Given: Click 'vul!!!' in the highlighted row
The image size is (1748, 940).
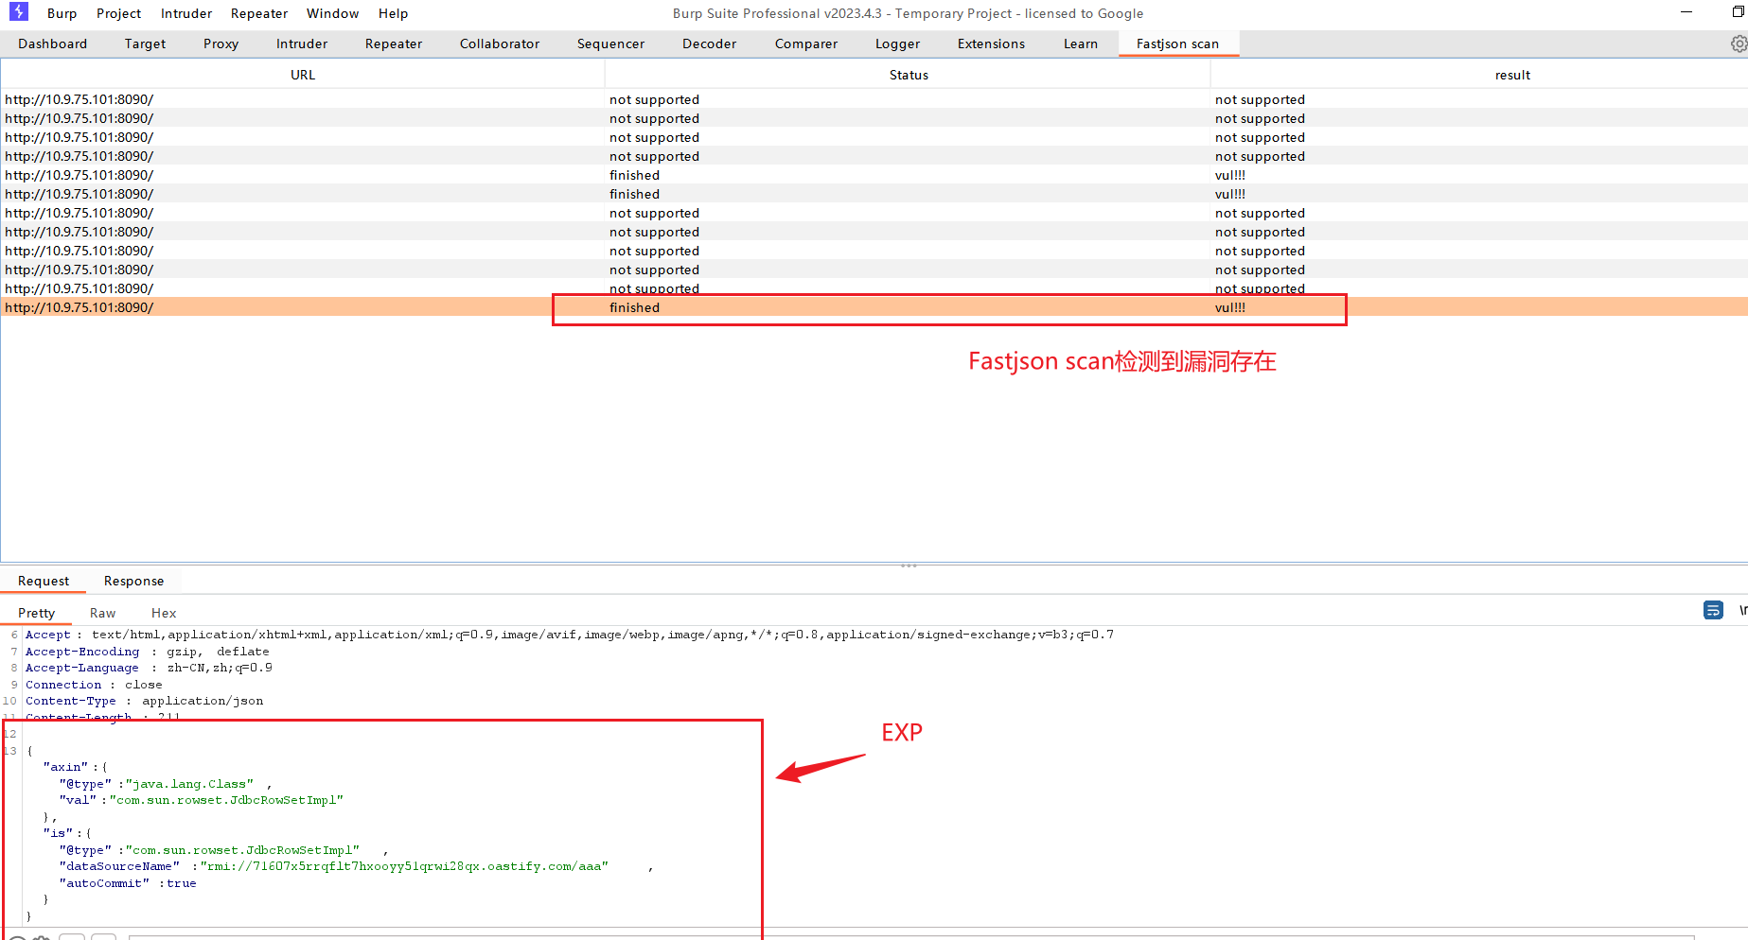Looking at the screenshot, I should [1229, 307].
